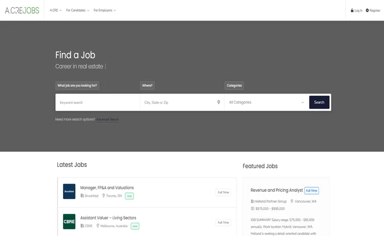Click Full Time tag on CBRE job
The image size is (384, 236).
click(223, 223)
